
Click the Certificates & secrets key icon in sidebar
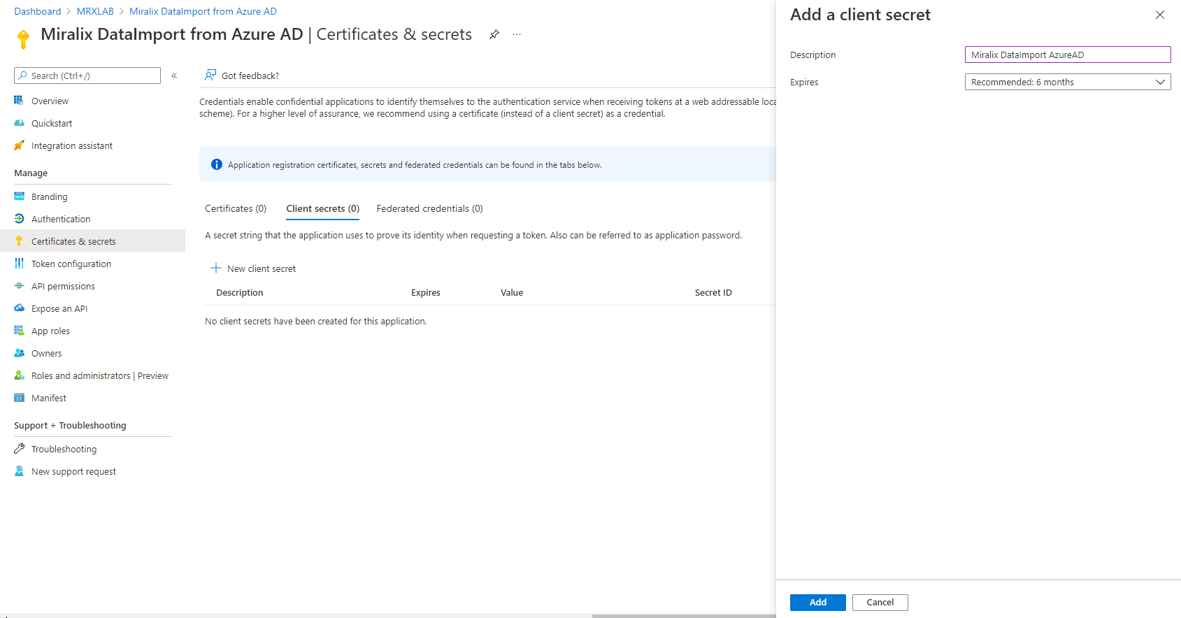tap(19, 241)
